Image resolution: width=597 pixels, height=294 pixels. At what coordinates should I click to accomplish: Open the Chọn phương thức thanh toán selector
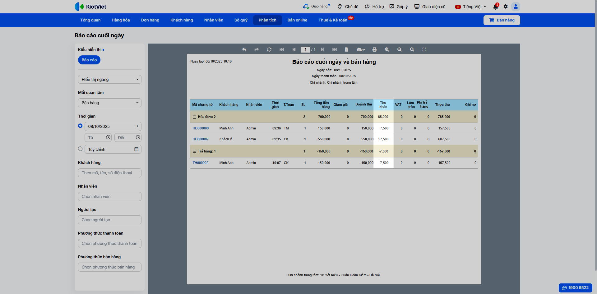tap(110, 243)
